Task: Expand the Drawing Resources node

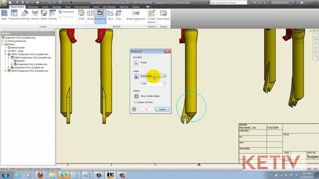Action: [x=2, y=41]
